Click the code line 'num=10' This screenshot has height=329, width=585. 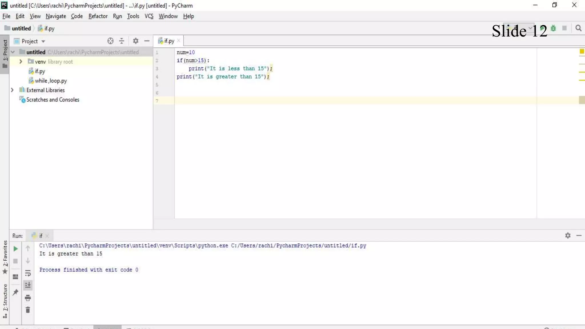pos(186,53)
